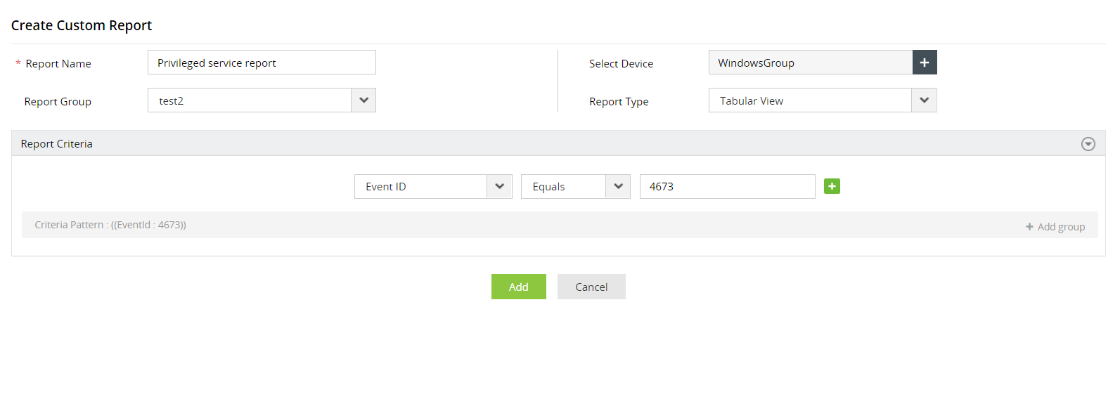Viewport: 1120px width, 399px height.
Task: Click the Criteria Pattern text line
Action: coord(110,225)
